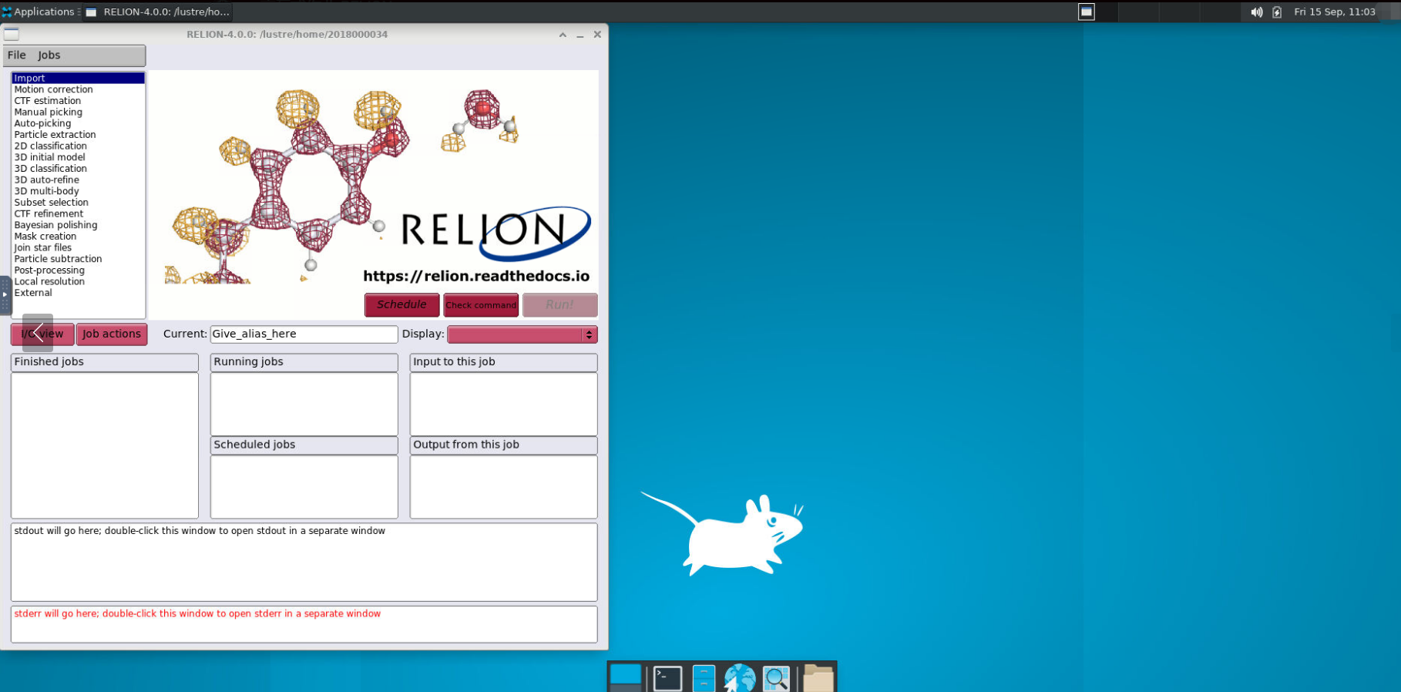Close the RELION window
Viewport: 1401px width, 692px height.
coord(597,35)
